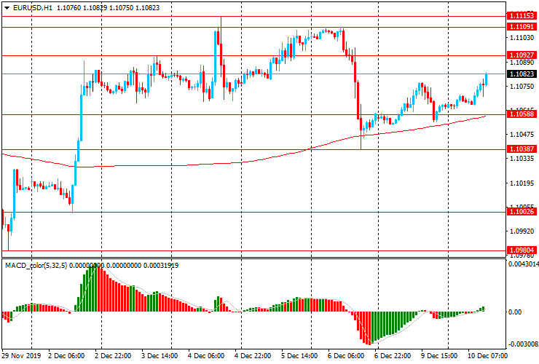The width and height of the screenshot is (539, 364).
Task: Click the 4 Dec 22:00 time label
Action: point(253,356)
